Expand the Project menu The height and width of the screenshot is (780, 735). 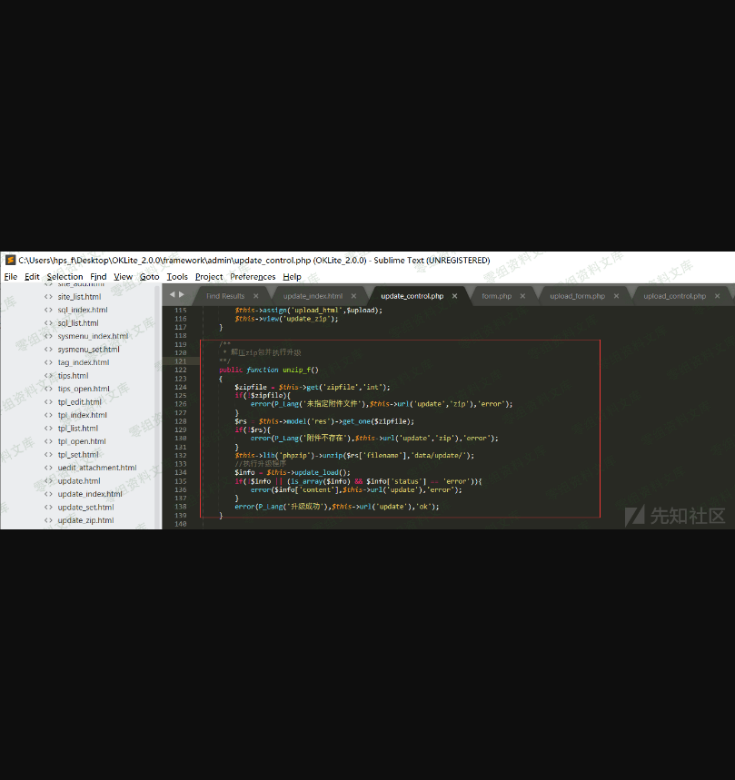(209, 277)
